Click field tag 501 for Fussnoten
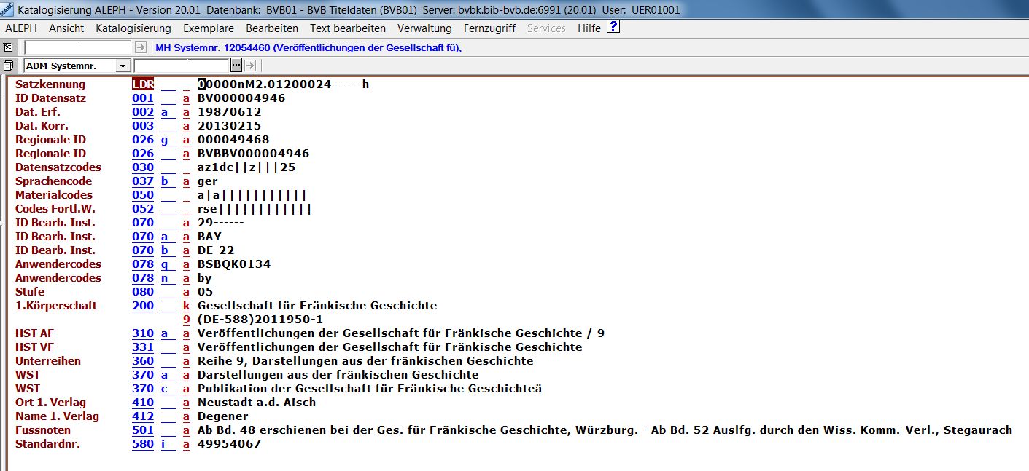 (143, 430)
